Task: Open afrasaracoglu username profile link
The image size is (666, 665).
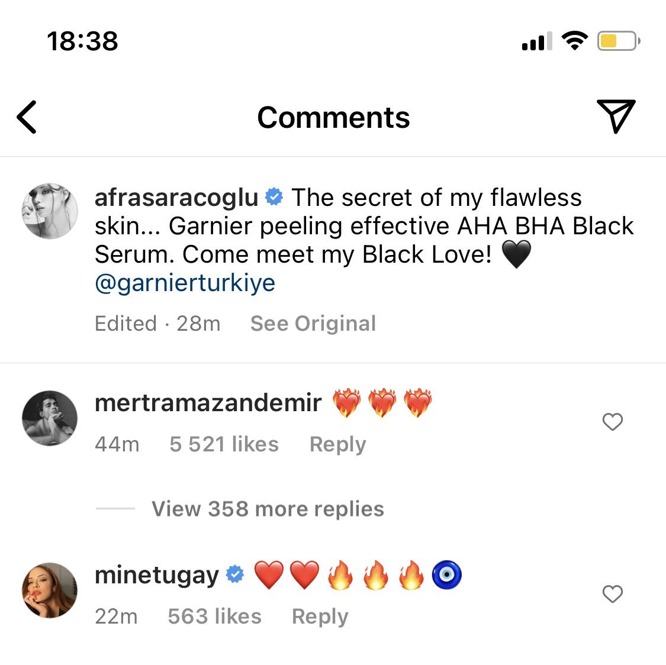Action: click(x=176, y=198)
